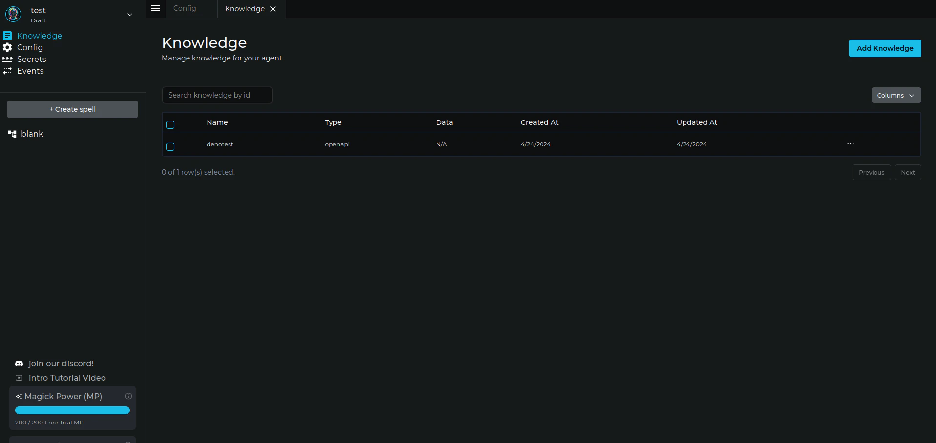Select the Knowledge icon in the sidebar
Image resolution: width=936 pixels, height=443 pixels.
point(7,35)
